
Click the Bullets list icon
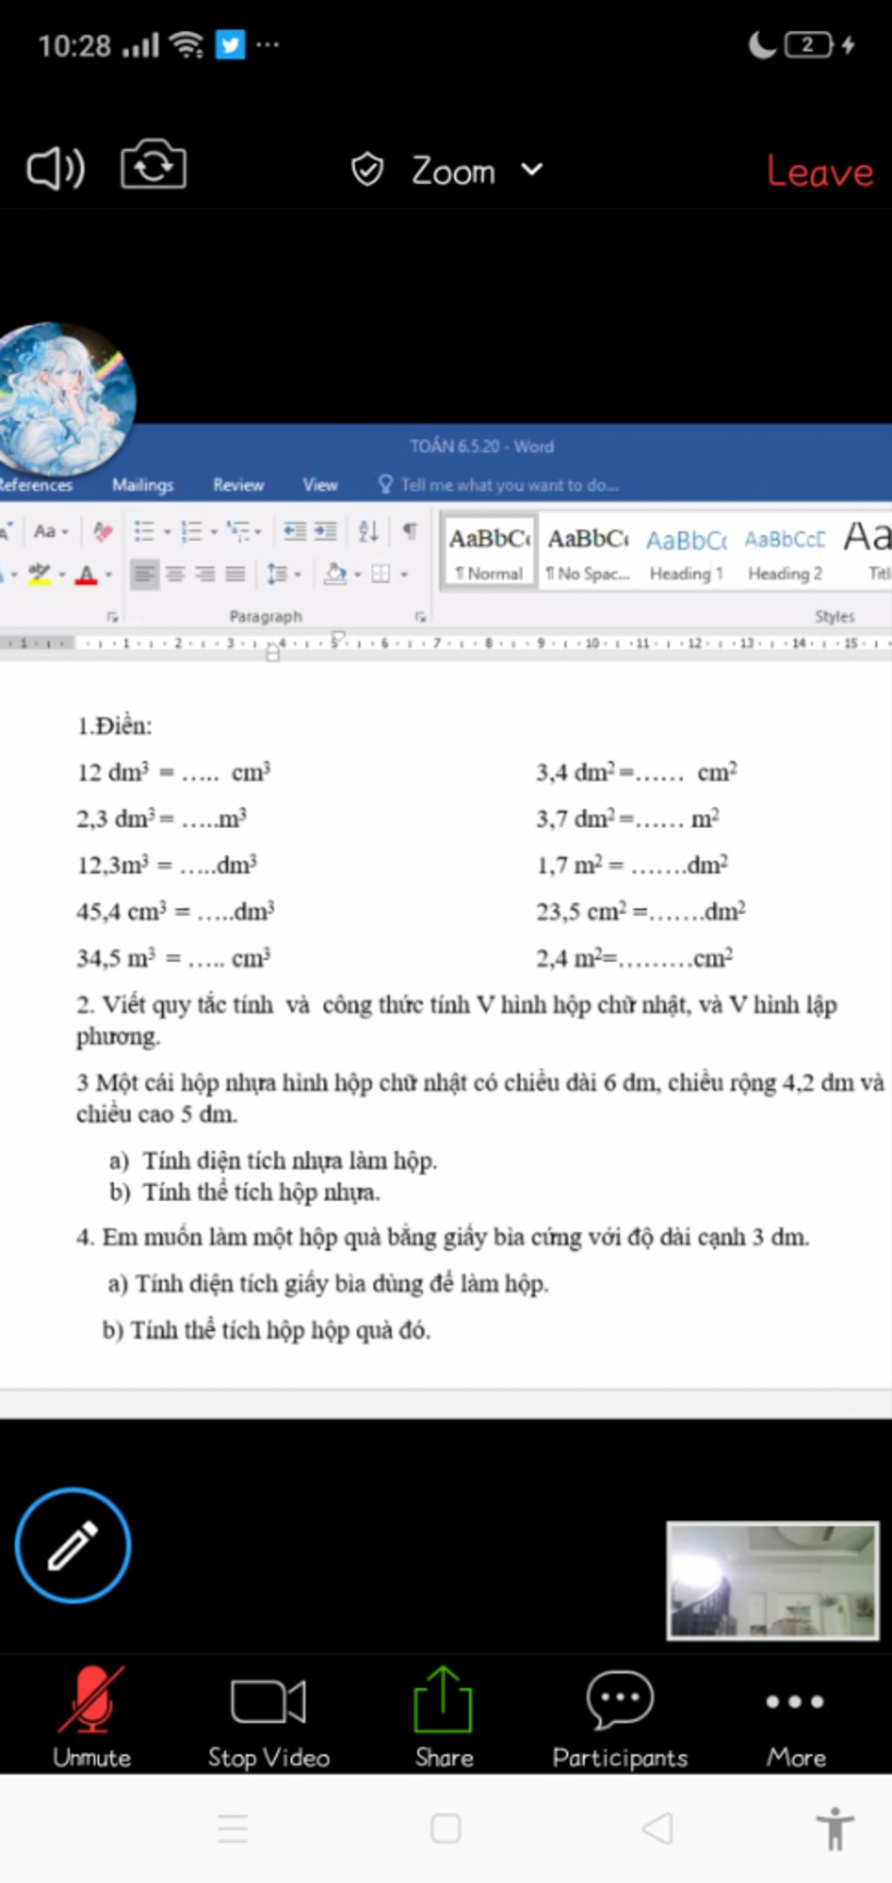[145, 530]
